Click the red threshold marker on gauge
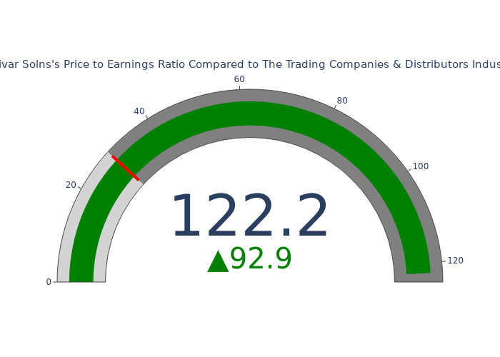 [126, 168]
